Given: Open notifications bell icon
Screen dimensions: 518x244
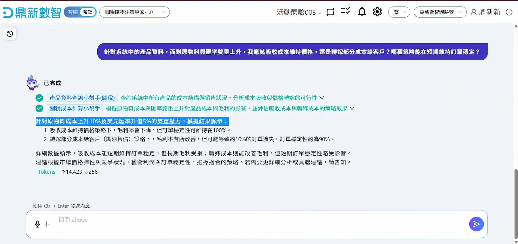Looking at the screenshot, I should pos(362,12).
